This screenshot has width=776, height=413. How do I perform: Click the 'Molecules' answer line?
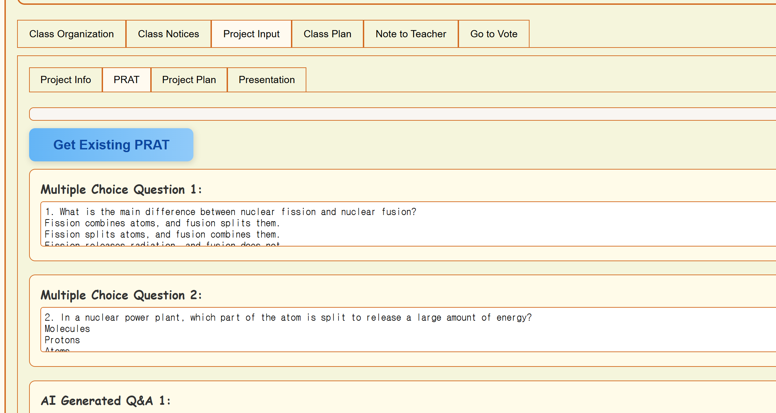pos(67,329)
